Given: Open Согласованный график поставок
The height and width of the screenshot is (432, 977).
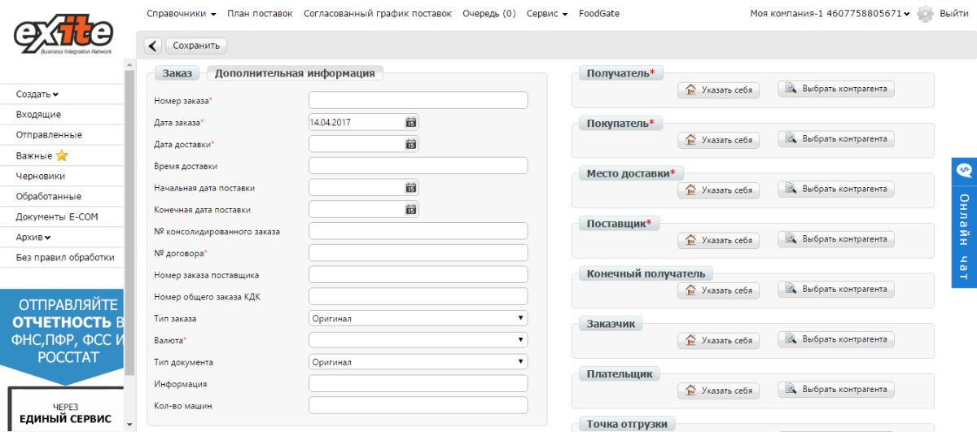Looking at the screenshot, I should pyautogui.click(x=377, y=14).
